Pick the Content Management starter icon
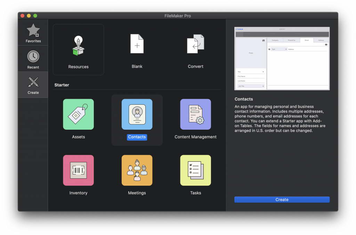The image size is (356, 235). (x=195, y=114)
